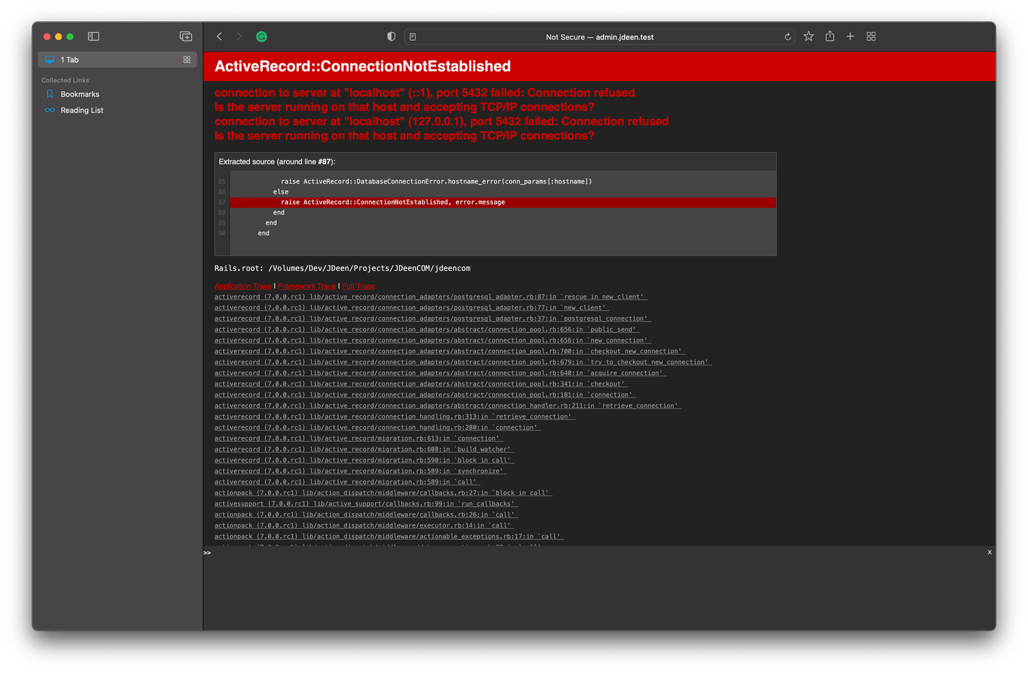Click the Rails.root path text
The width and height of the screenshot is (1028, 673).
(x=342, y=268)
